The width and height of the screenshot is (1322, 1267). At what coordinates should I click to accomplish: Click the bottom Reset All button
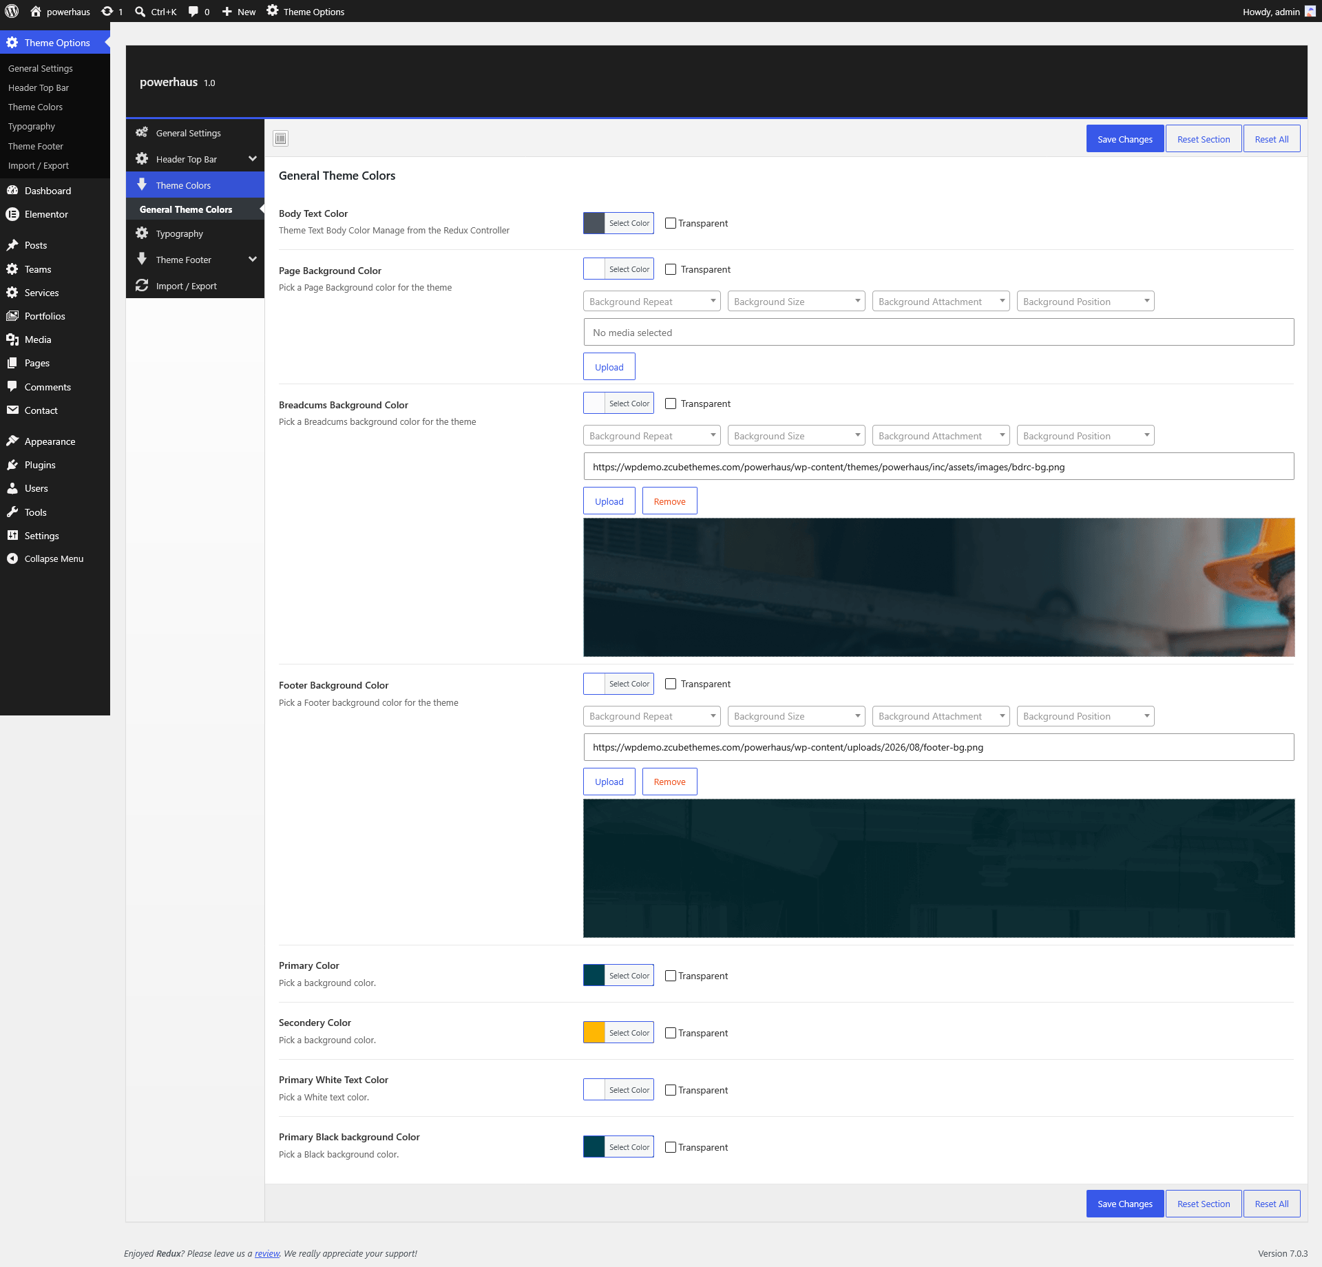1272,1204
